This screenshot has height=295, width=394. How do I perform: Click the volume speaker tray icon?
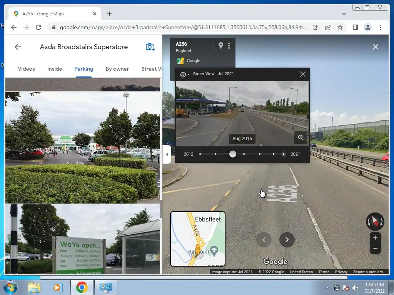pyautogui.click(x=355, y=288)
